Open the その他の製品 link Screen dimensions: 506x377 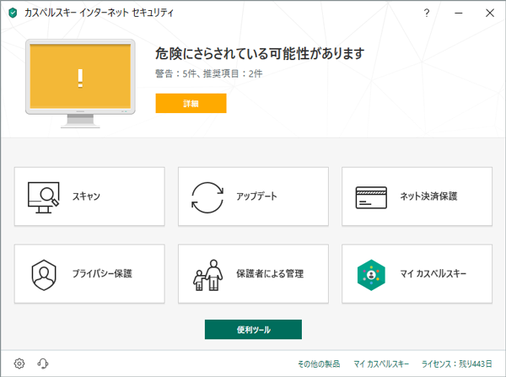[x=319, y=364]
